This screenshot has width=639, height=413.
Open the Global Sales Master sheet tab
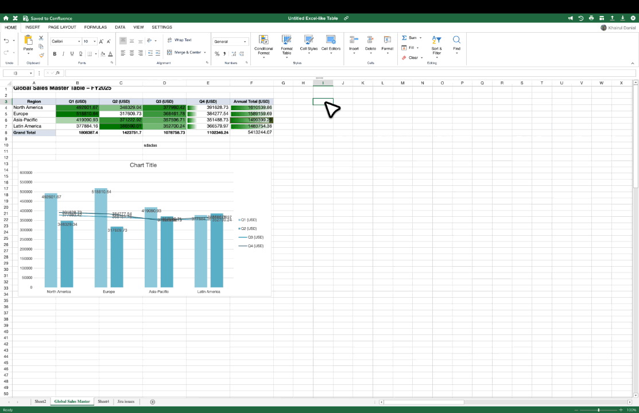pyautogui.click(x=71, y=402)
